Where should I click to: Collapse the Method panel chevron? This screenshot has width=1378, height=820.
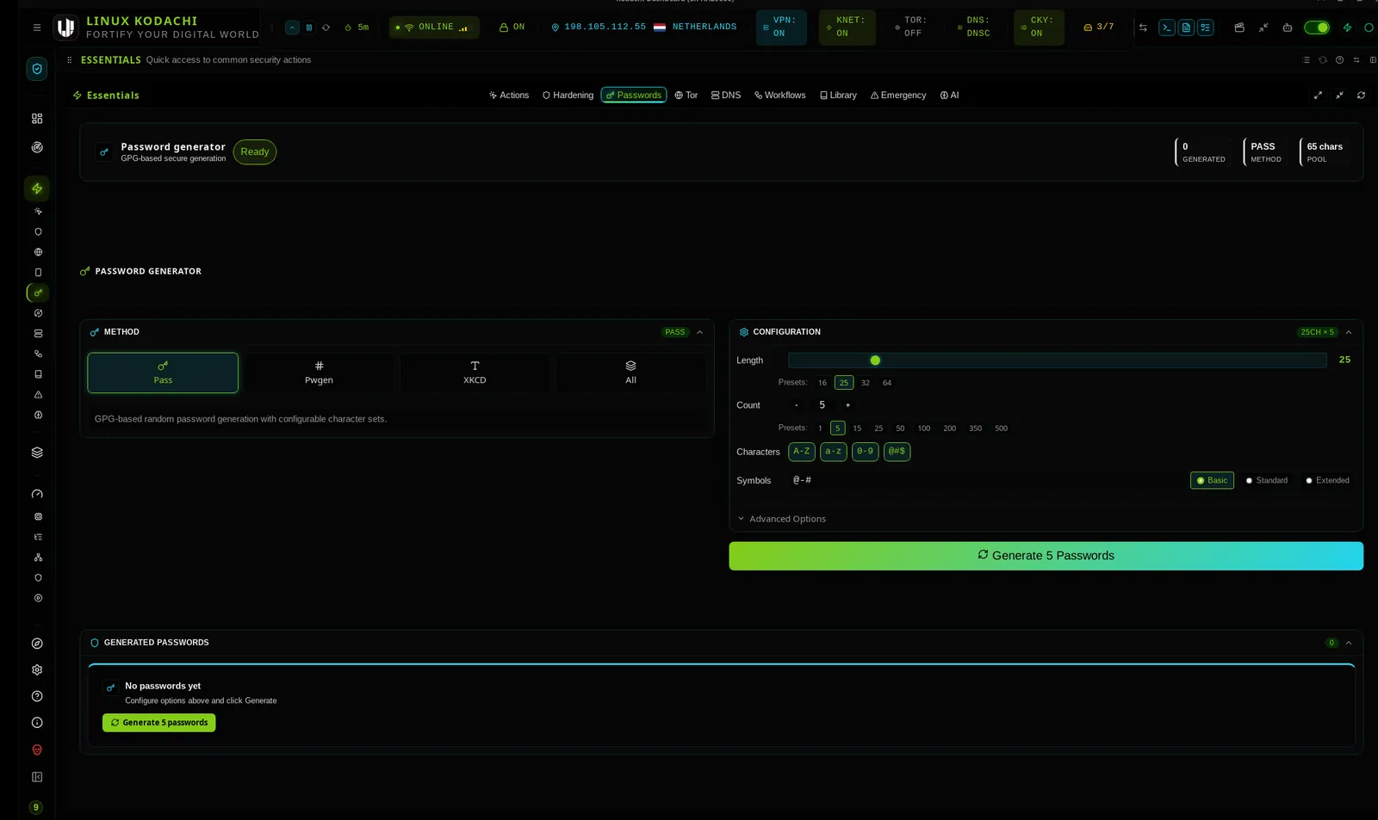(699, 332)
